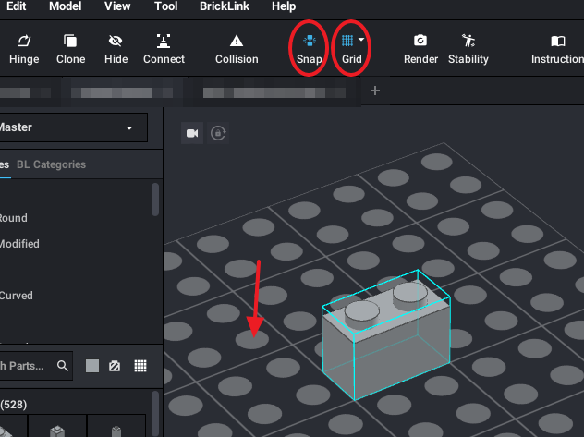Select the Round category
This screenshot has height=437, width=584.
coord(14,218)
